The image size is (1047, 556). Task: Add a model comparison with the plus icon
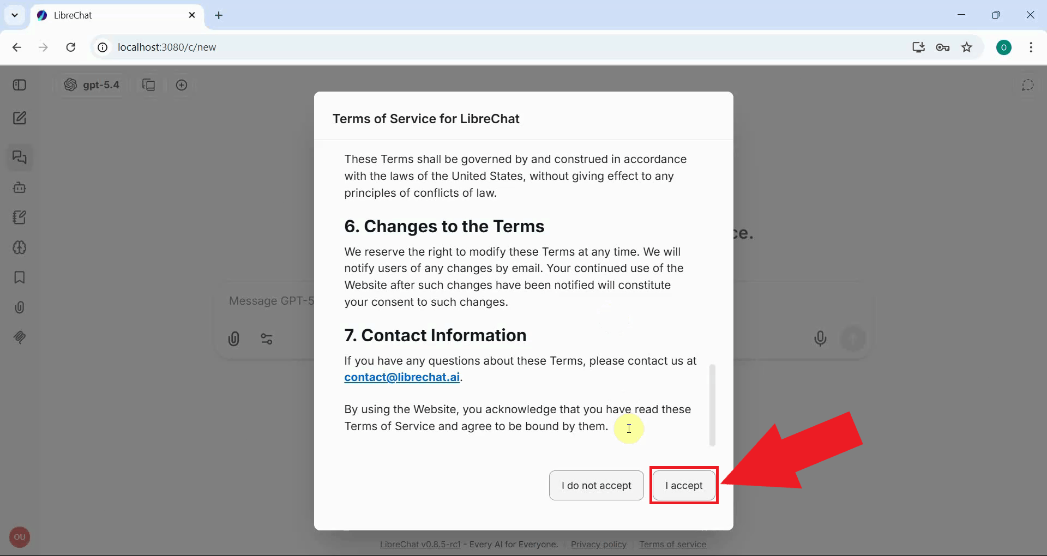coord(182,85)
